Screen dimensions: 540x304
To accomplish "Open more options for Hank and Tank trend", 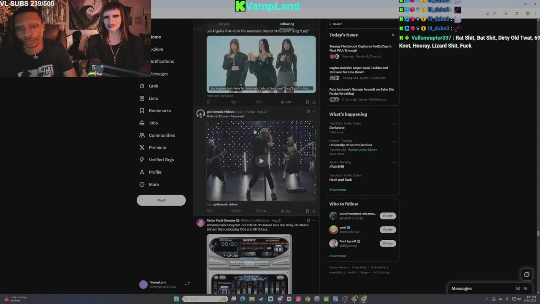I will pyautogui.click(x=394, y=176).
